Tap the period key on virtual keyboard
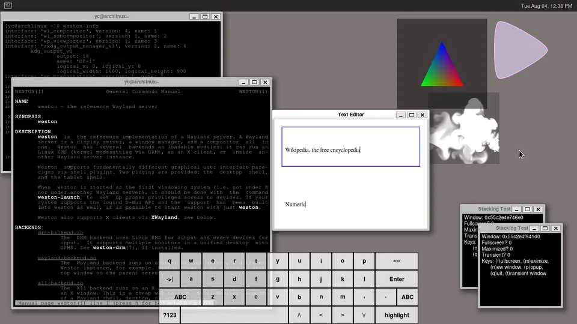 (386, 297)
